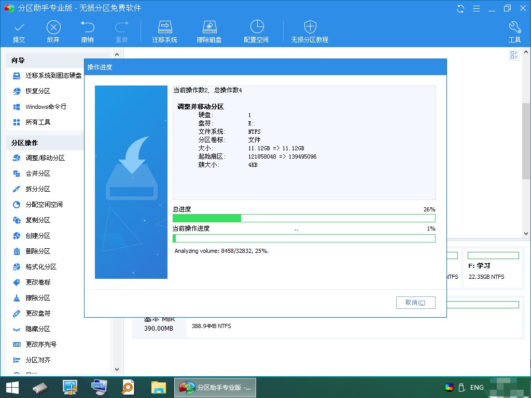
Task: Click sidebar scroll down arrow
Action: [x=117, y=369]
